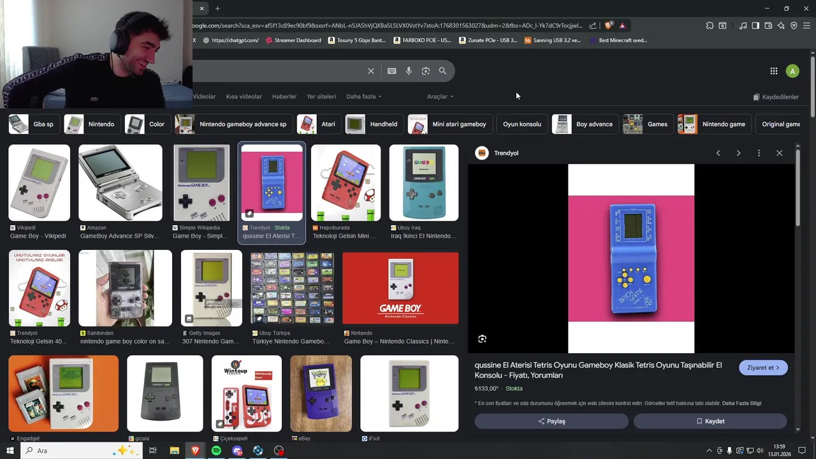Show next image in the preview panel
Screen dimensions: 816x459
coord(738,153)
